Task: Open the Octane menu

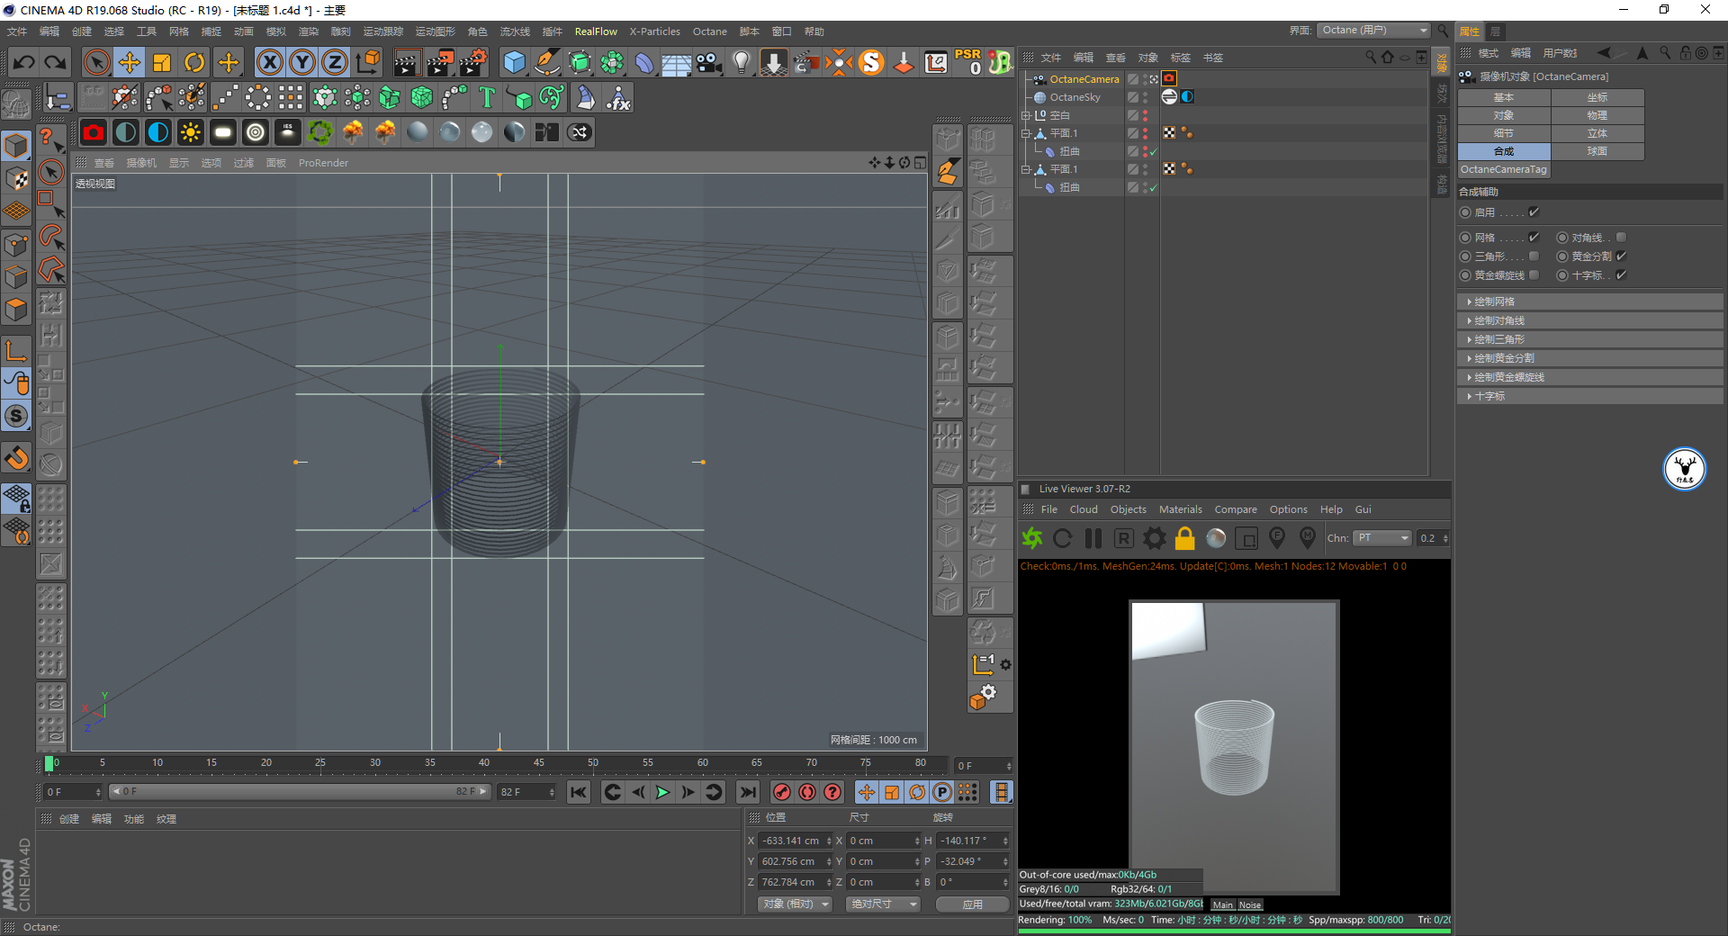Action: pos(709,31)
